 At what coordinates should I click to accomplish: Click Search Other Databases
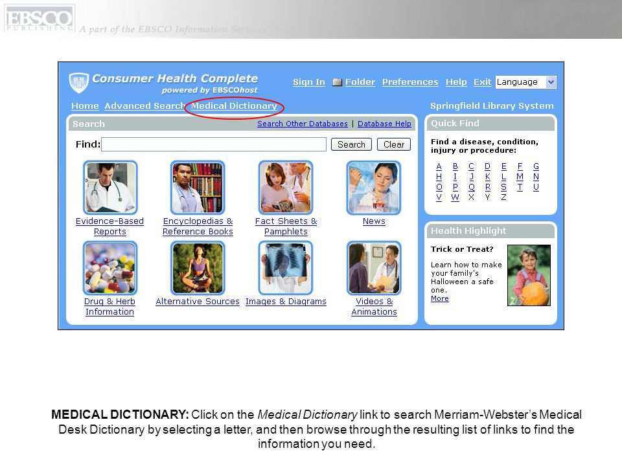click(303, 124)
